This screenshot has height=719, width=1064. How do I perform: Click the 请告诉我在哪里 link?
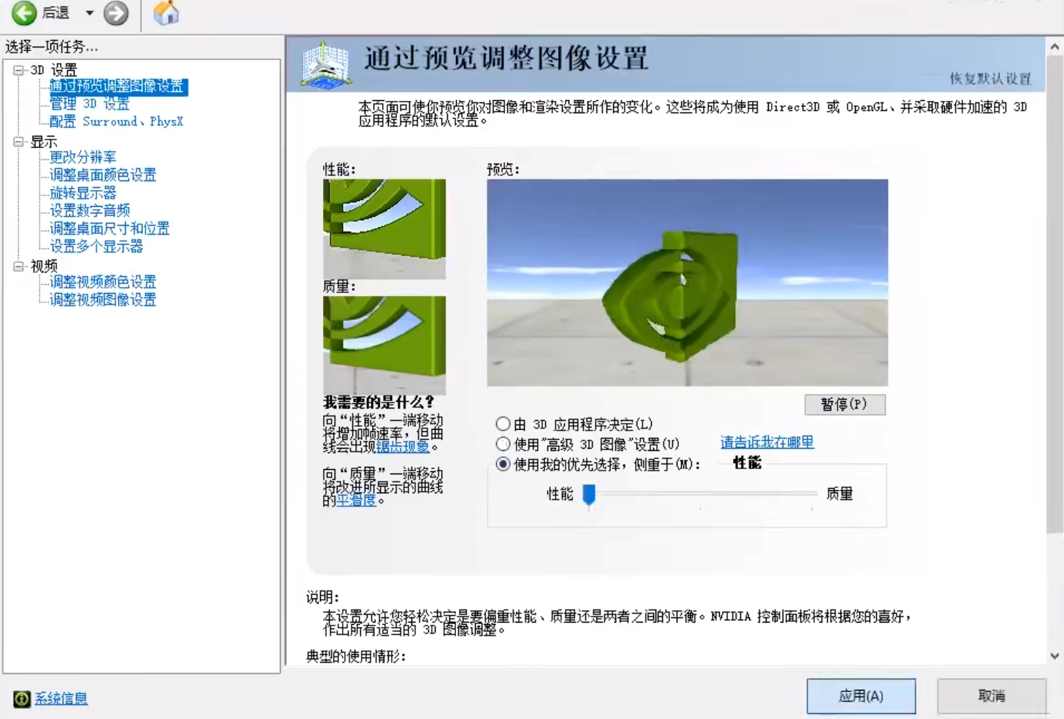pyautogui.click(x=767, y=442)
